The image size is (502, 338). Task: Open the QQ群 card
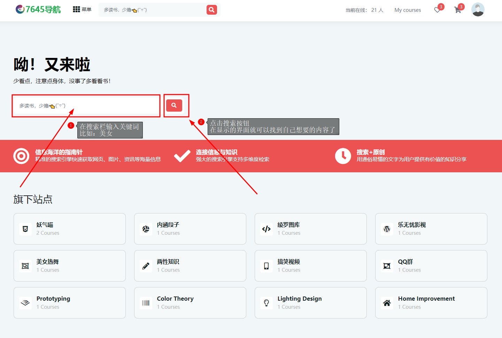tap(431, 266)
